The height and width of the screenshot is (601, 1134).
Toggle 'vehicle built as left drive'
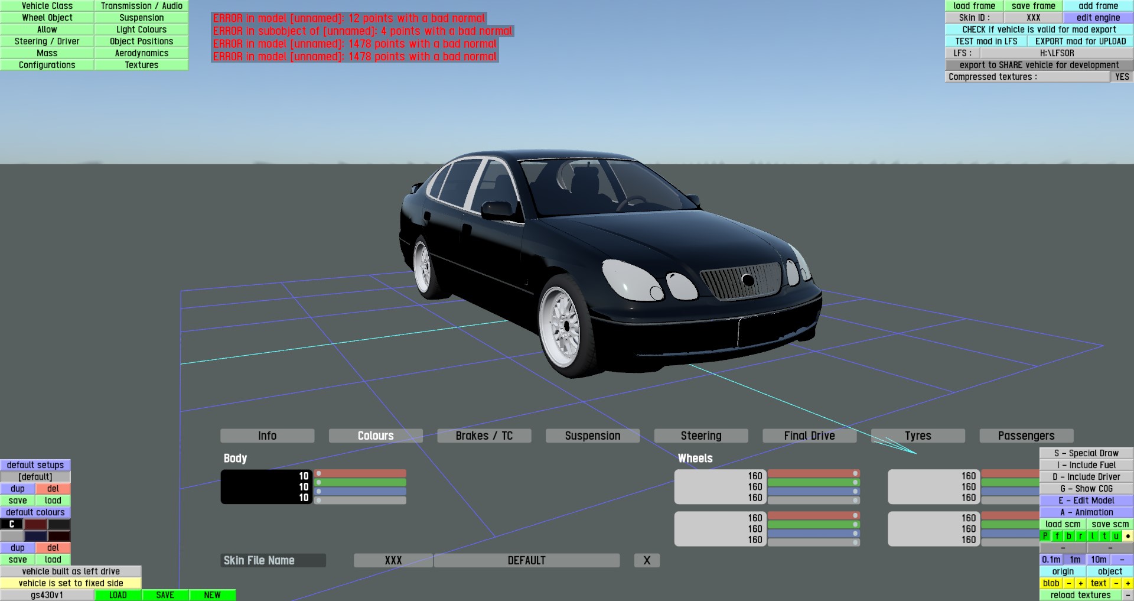(71, 571)
